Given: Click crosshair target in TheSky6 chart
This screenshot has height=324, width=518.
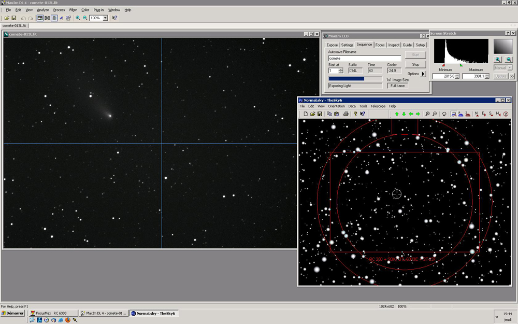Looking at the screenshot, I should (x=396, y=194).
